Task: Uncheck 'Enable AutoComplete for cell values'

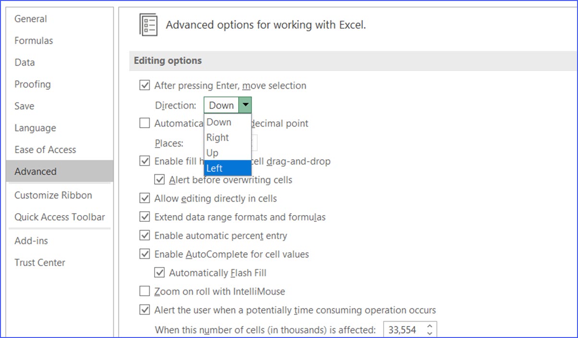Action: 144,254
